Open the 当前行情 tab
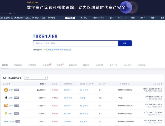Image resolution: width=165 pixels, height=126 pixels. point(99,65)
